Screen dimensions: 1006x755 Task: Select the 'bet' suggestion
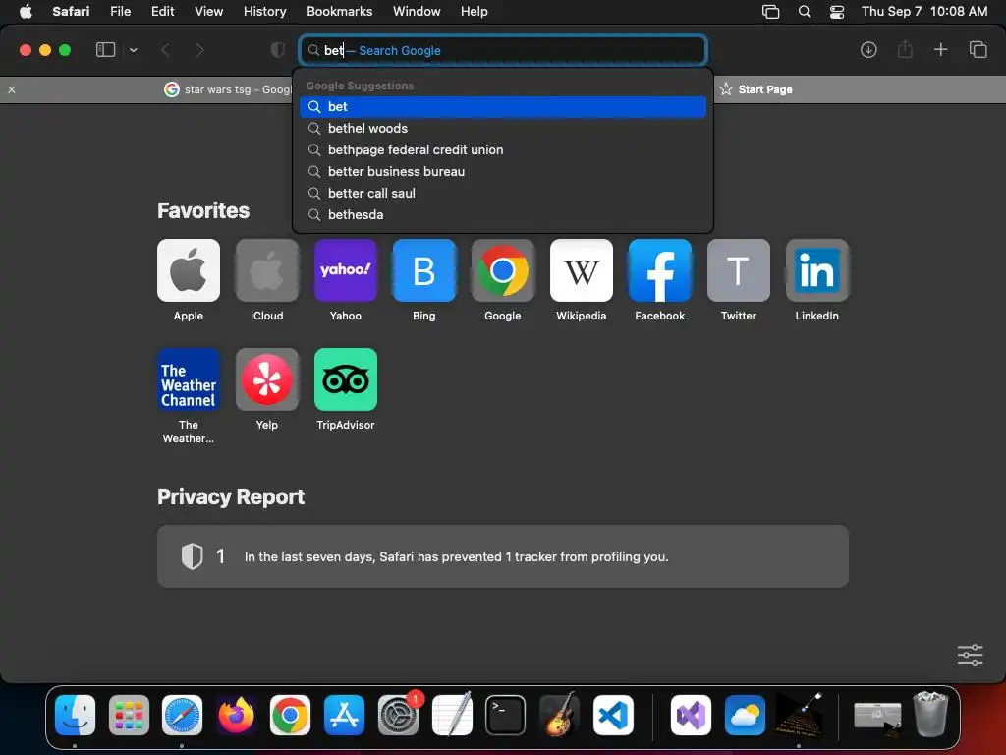(x=503, y=106)
